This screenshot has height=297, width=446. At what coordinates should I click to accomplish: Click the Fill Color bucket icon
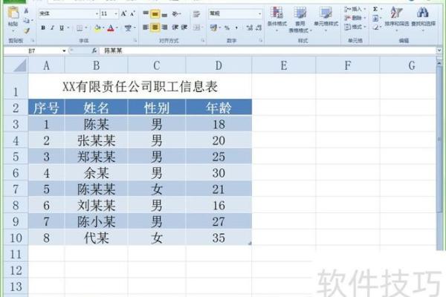97,28
